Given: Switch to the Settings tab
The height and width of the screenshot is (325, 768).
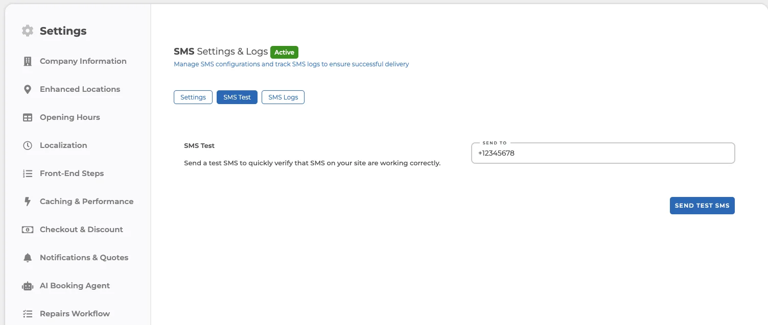Looking at the screenshot, I should 193,97.
